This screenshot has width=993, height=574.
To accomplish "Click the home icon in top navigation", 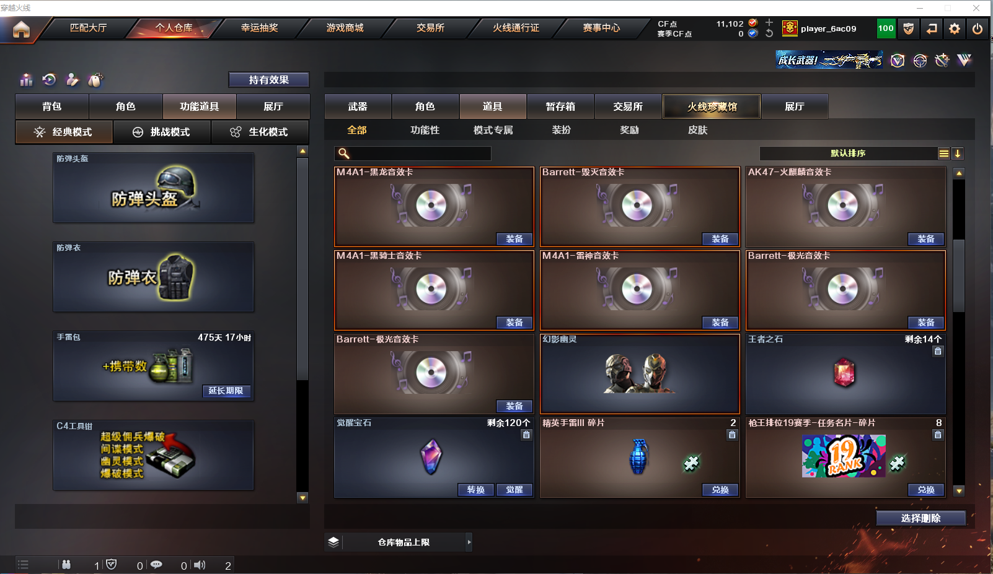I will click(x=21, y=29).
